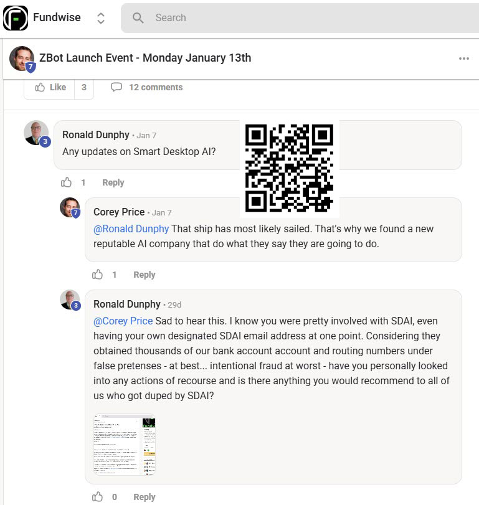Open Corey Price's avatar on his reply
This screenshot has width=479, height=505.
[70, 207]
